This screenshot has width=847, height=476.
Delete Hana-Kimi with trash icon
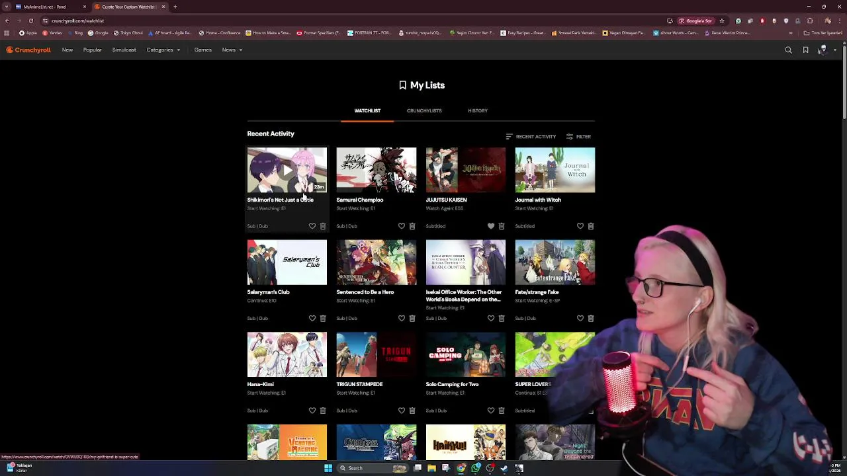pyautogui.click(x=323, y=411)
